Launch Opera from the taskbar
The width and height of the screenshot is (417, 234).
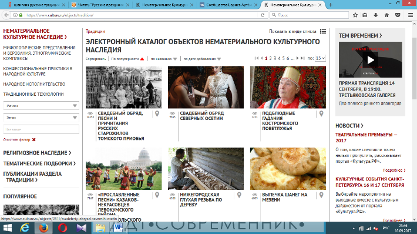(62, 228)
